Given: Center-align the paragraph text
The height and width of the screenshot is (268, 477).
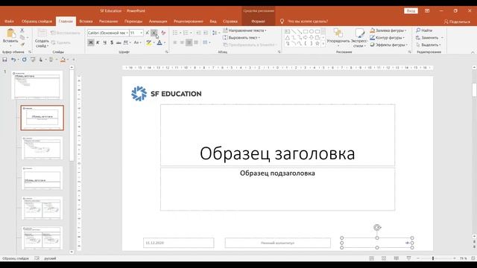Looking at the screenshot, I should [x=182, y=42].
